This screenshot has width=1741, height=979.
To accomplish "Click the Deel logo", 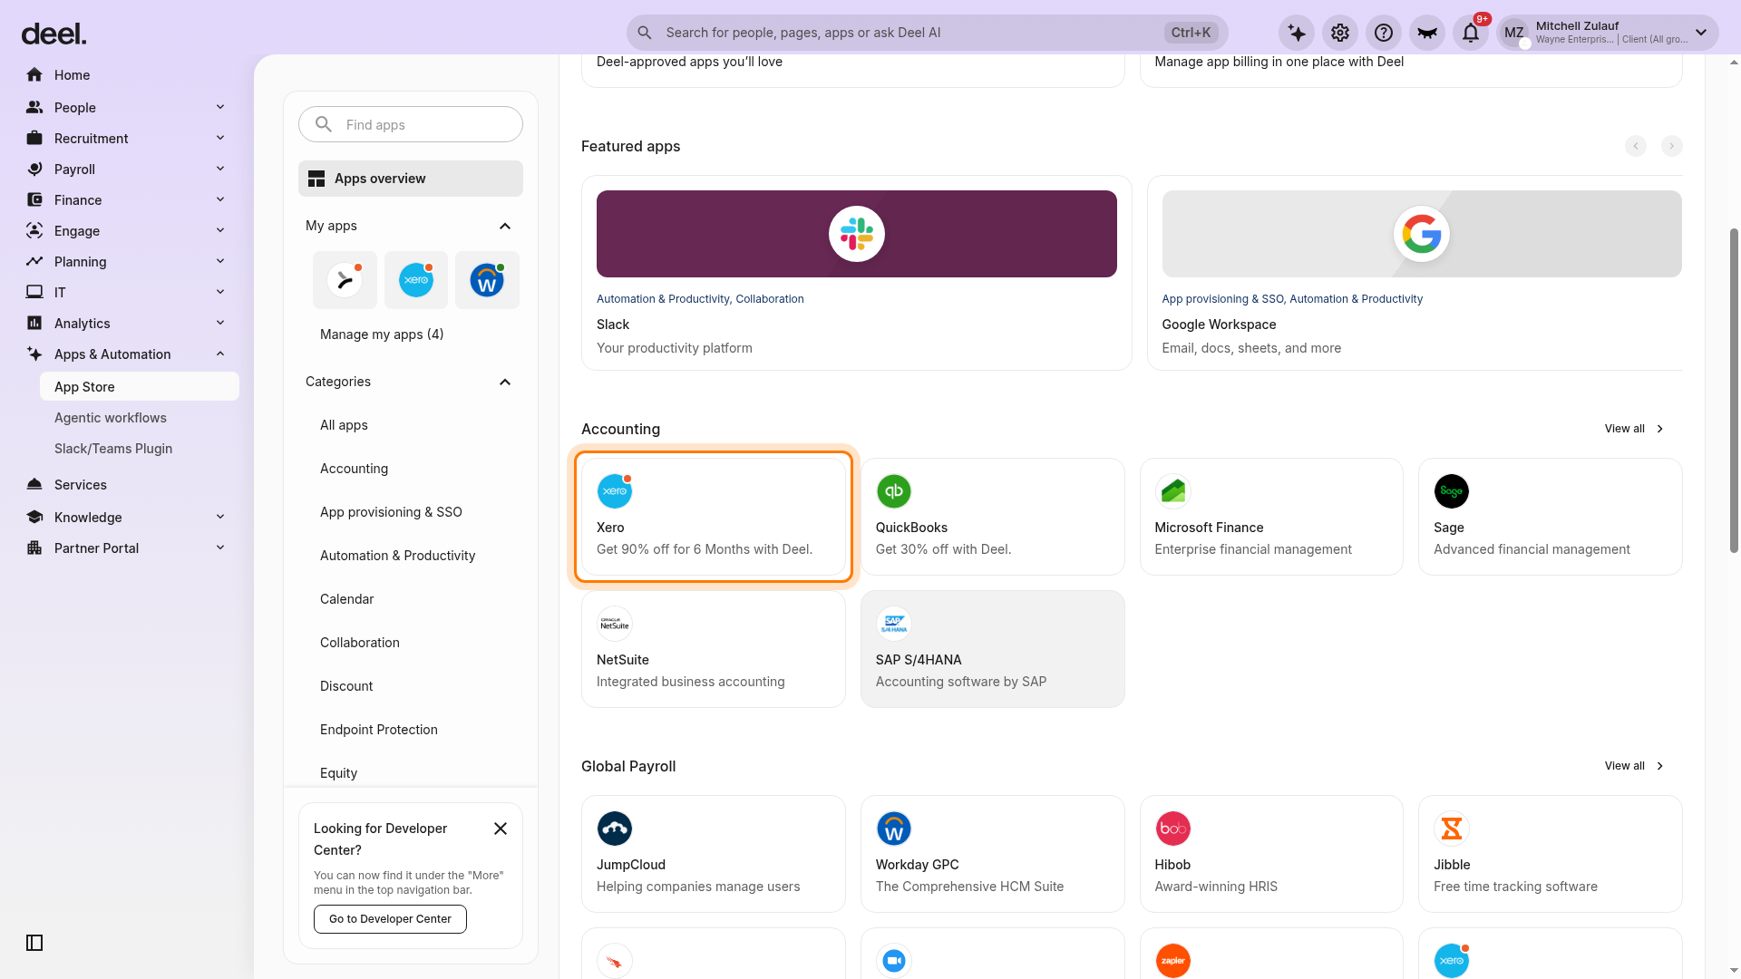I will tap(53, 34).
